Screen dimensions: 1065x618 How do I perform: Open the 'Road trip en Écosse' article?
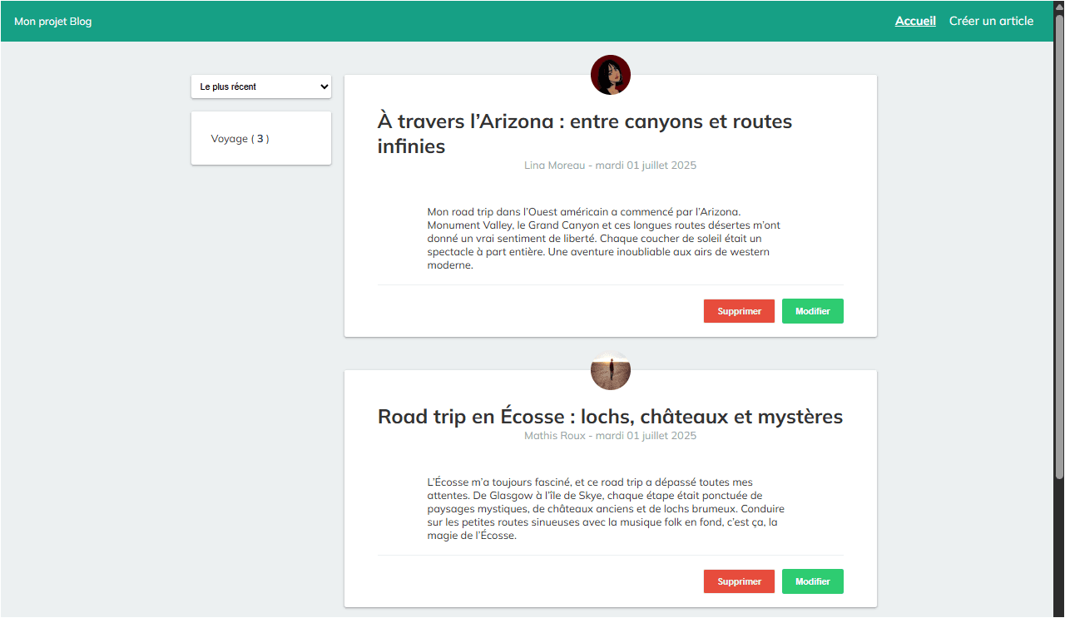pyautogui.click(x=610, y=416)
